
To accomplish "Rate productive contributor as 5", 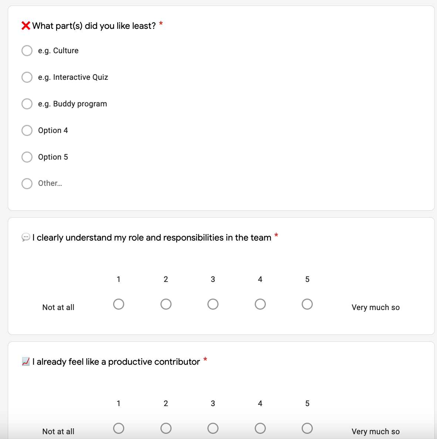I will 307,428.
